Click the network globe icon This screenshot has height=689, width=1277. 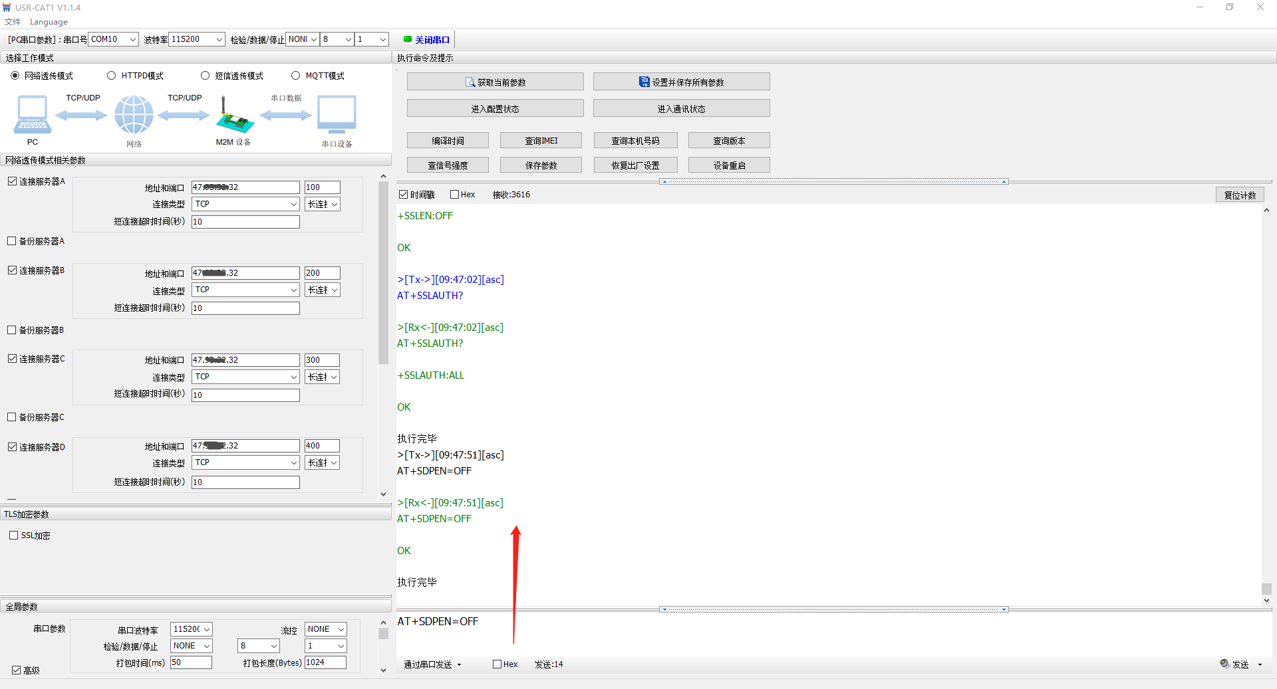(x=134, y=114)
